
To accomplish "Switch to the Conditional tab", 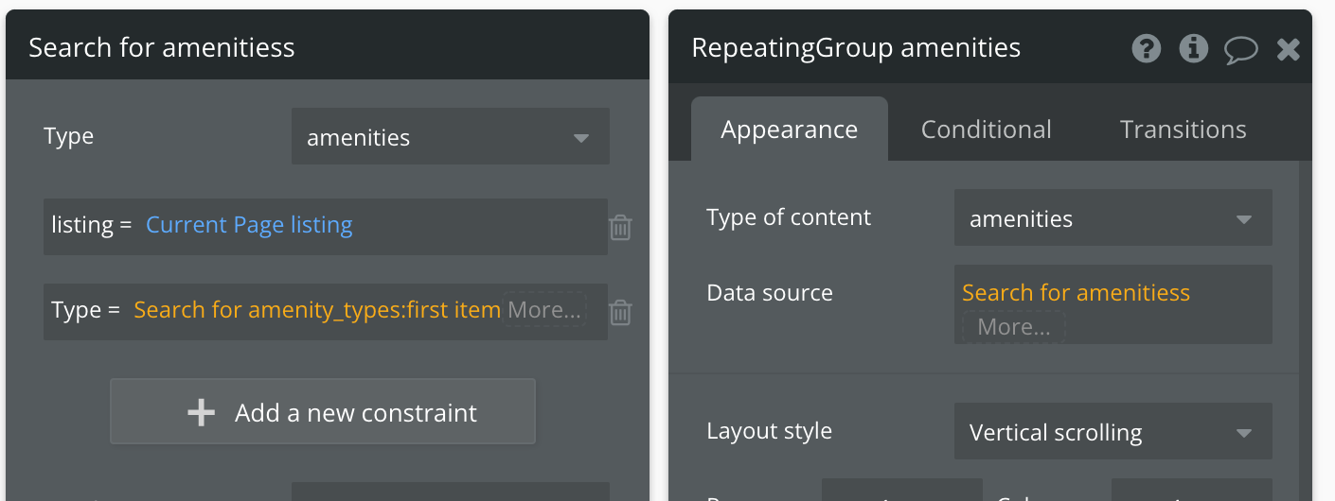I will [x=986, y=130].
